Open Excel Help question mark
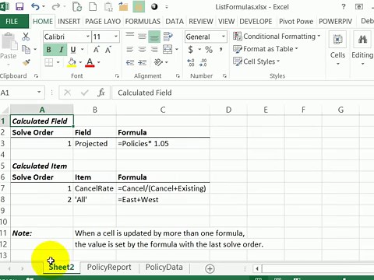This screenshot has width=374, height=280. [344, 7]
